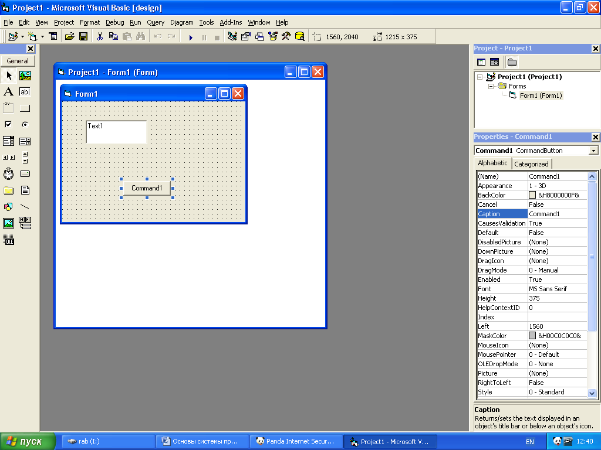Switch to Categorized properties tab

pyautogui.click(x=531, y=164)
